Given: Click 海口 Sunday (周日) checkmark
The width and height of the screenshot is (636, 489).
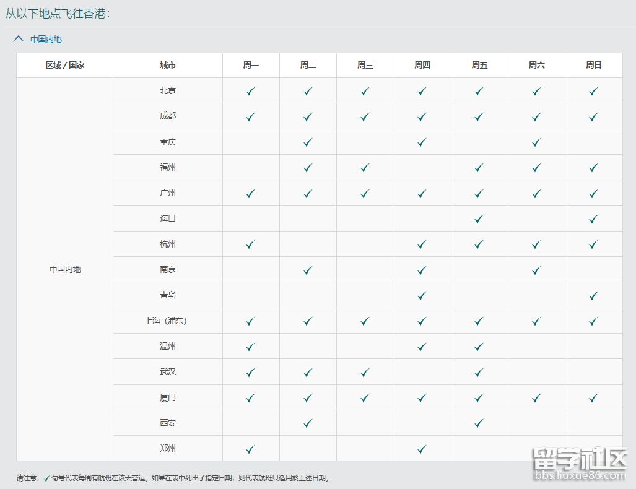Looking at the screenshot, I should (x=593, y=219).
